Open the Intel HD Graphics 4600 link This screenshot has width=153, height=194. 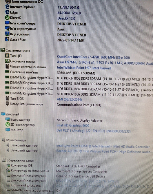(73, 125)
